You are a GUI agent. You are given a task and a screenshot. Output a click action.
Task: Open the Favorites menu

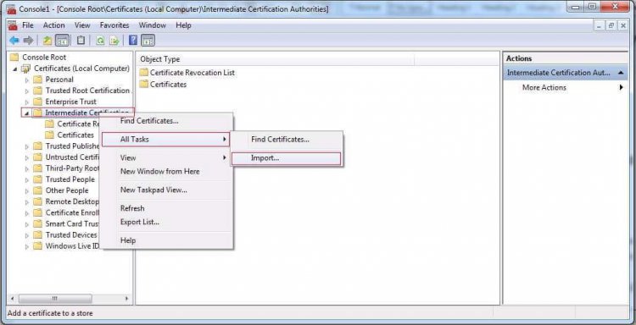(114, 25)
